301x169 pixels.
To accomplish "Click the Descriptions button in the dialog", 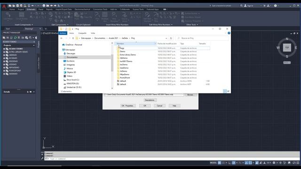I will click(150, 100).
